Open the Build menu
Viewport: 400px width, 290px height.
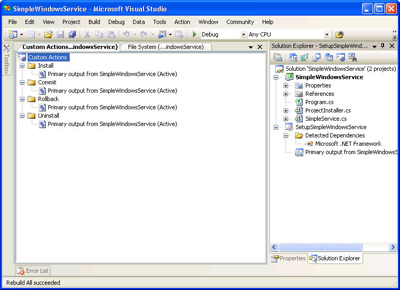(94, 22)
